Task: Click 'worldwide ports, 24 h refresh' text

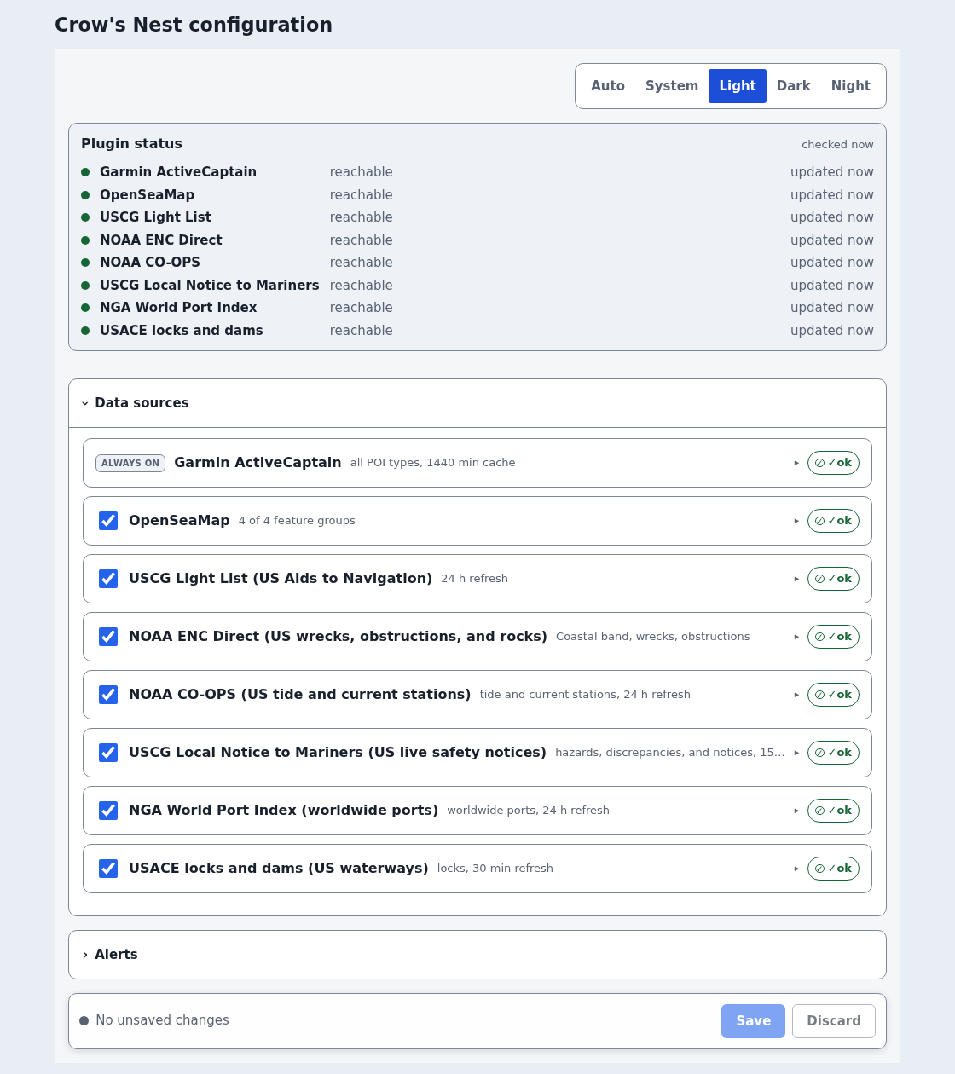Action: tap(528, 811)
